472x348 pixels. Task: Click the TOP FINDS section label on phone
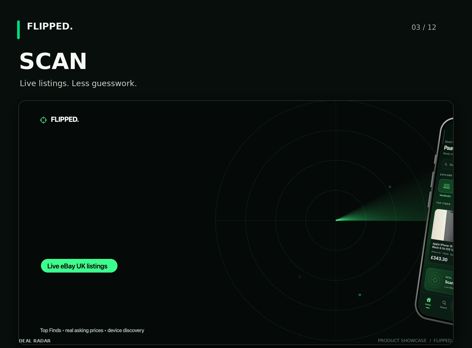point(443,203)
